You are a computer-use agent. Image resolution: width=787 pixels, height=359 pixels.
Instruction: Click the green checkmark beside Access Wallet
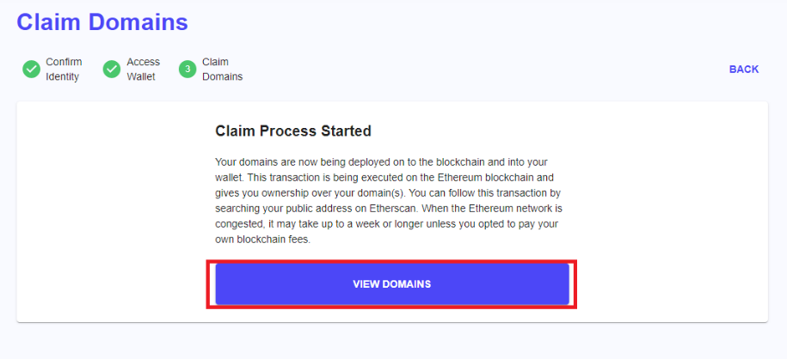pyautogui.click(x=112, y=70)
